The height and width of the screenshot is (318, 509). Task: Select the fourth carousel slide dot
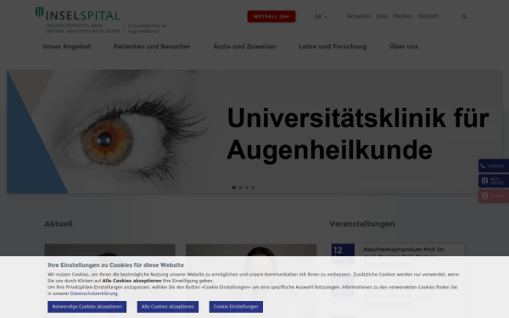(253, 187)
